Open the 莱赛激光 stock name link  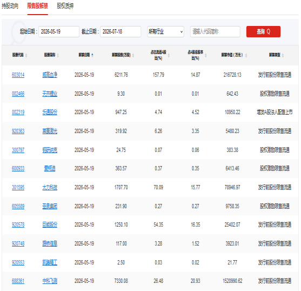coord(50,131)
